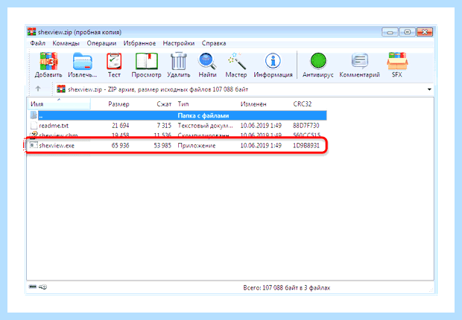The width and height of the screenshot is (462, 320).
Task: Click CRC value 88D7F730
Action: pos(306,126)
